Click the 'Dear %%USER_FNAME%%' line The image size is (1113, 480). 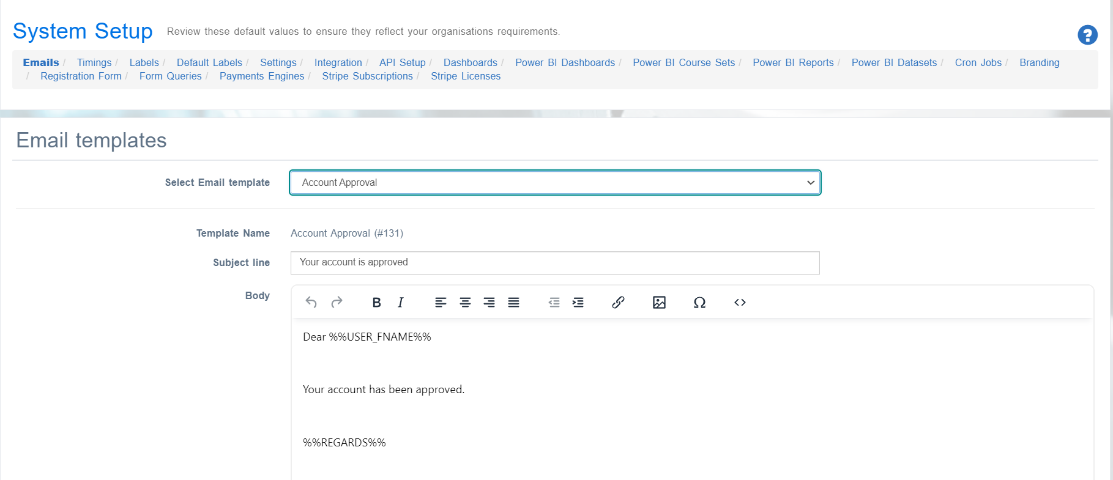click(x=367, y=337)
